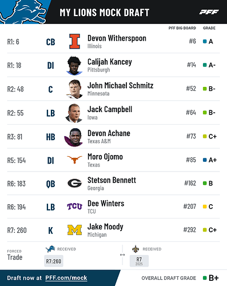This screenshot has width=227, height=286.
Task: Click Jack Campbell's headshot
Action: 74,113
